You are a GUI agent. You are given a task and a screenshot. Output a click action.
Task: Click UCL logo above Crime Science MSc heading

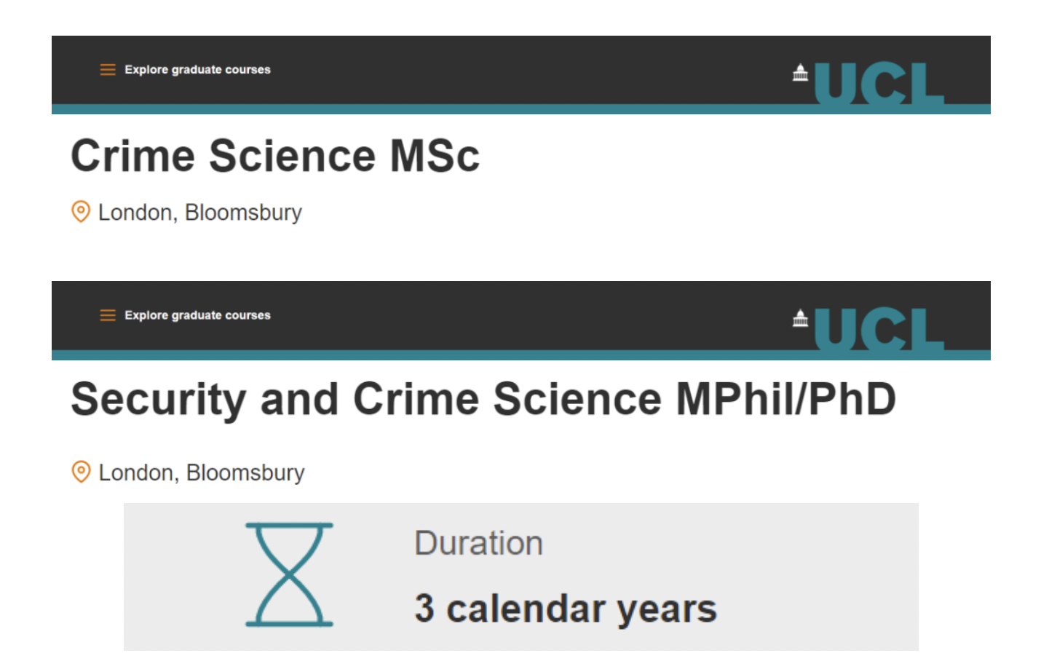(879, 84)
